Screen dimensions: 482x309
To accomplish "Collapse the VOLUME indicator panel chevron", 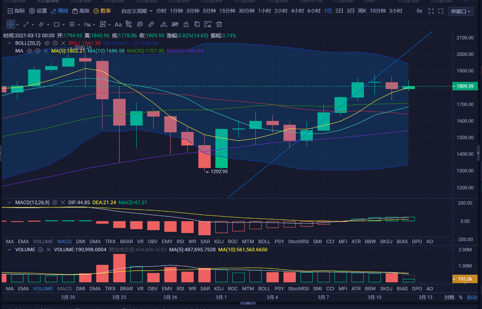I will tap(9, 250).
